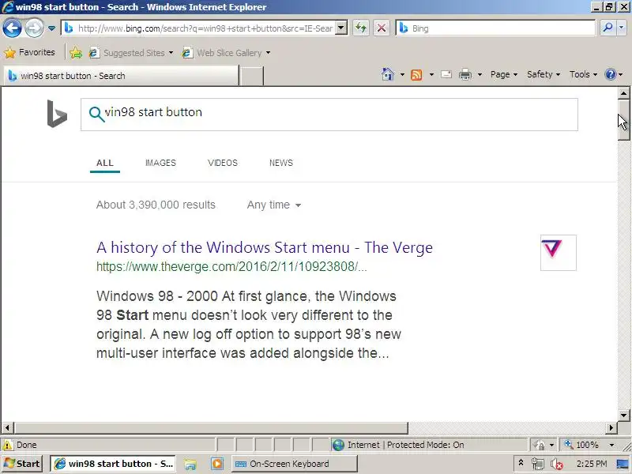Click the teal search magnifier in Bing box

96,114
